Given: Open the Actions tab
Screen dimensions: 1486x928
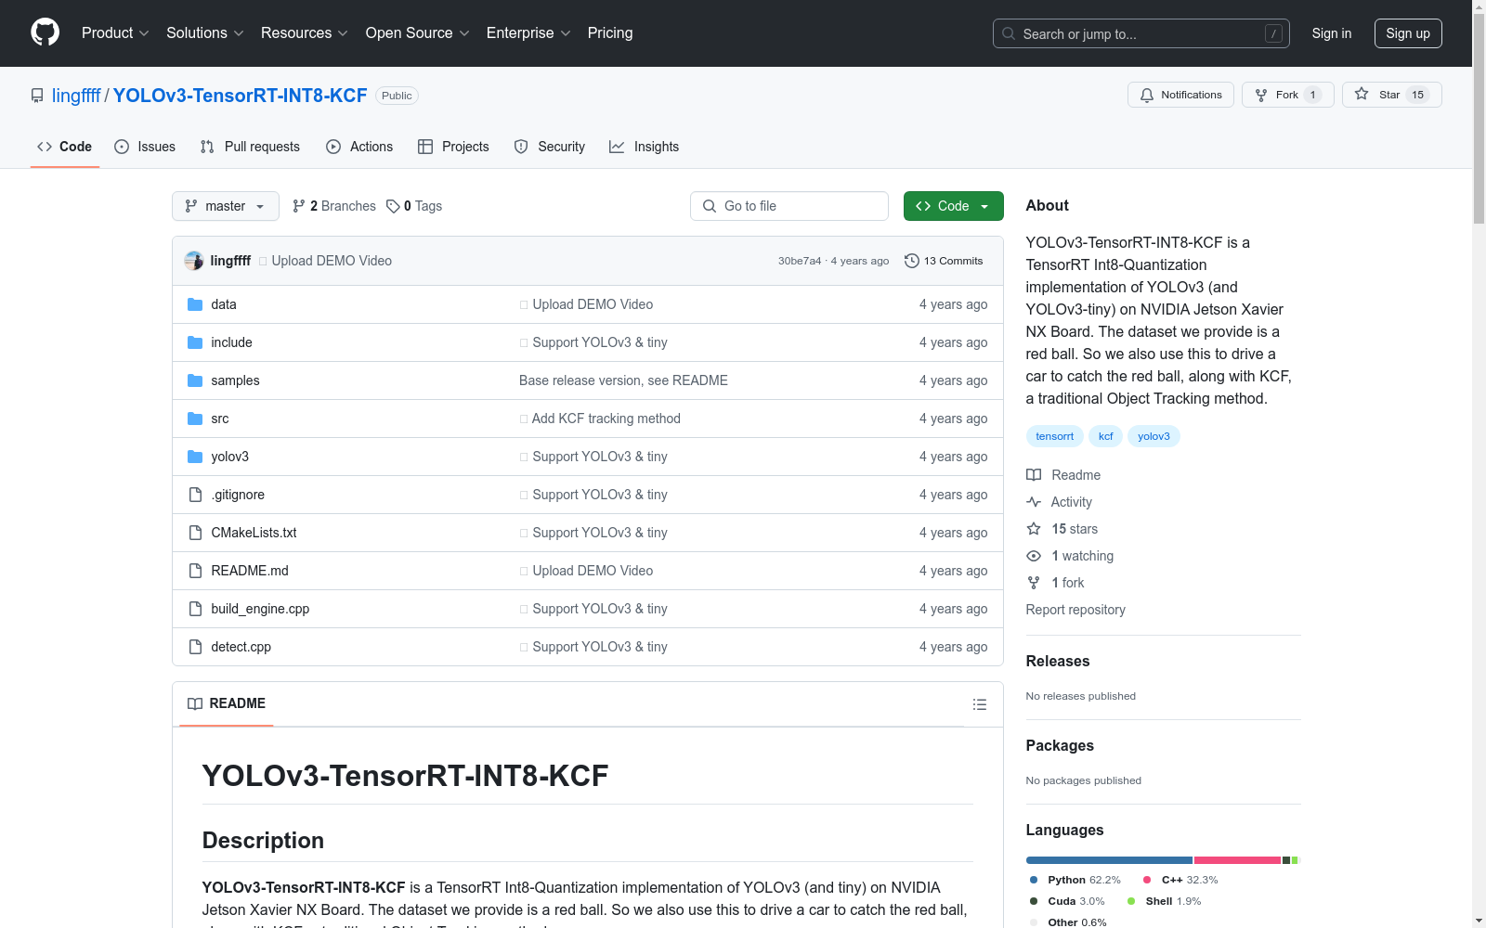Looking at the screenshot, I should click(x=359, y=147).
